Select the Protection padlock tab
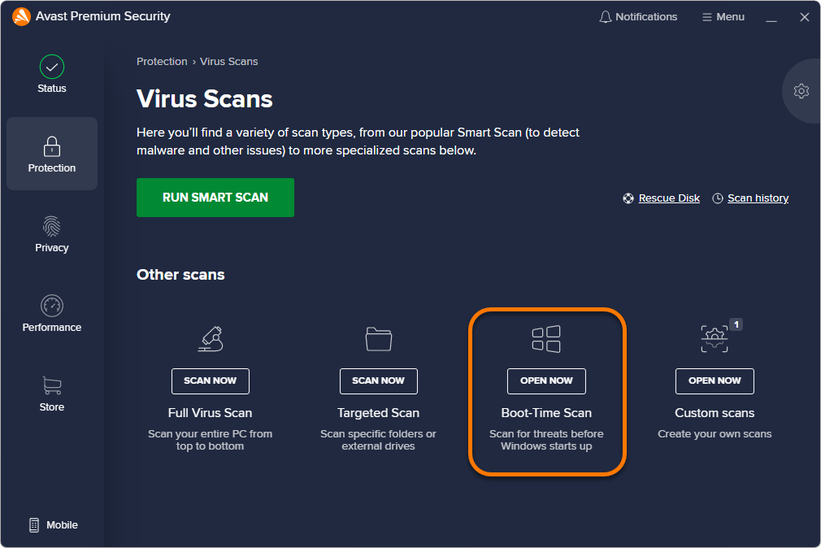The width and height of the screenshot is (821, 548). point(52,154)
